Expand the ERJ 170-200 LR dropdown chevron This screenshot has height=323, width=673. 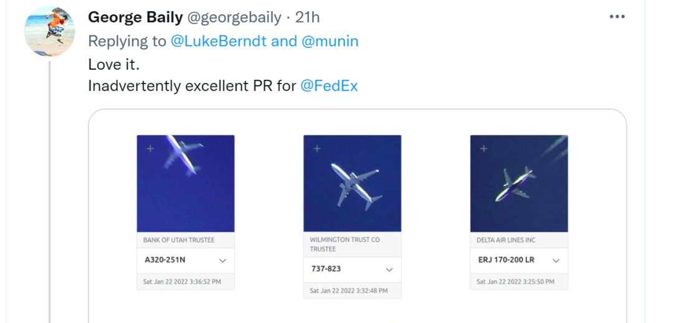556,260
